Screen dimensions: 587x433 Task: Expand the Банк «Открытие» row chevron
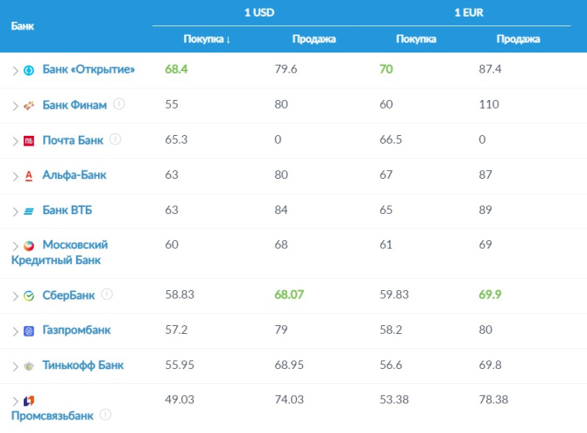(15, 70)
